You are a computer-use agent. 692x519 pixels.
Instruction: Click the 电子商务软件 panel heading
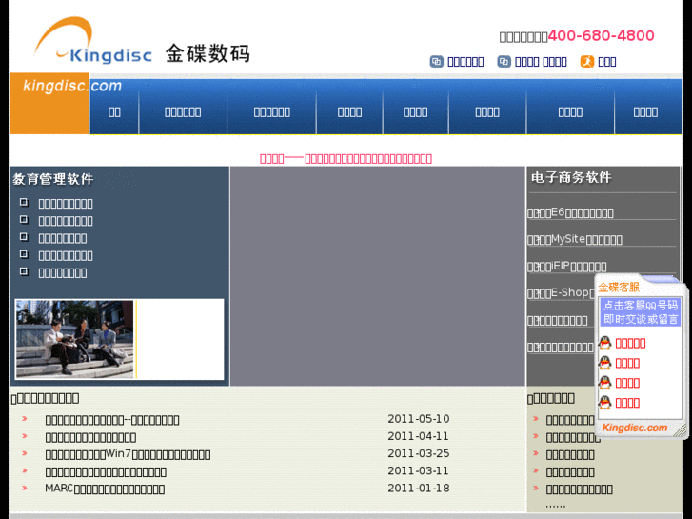click(571, 177)
